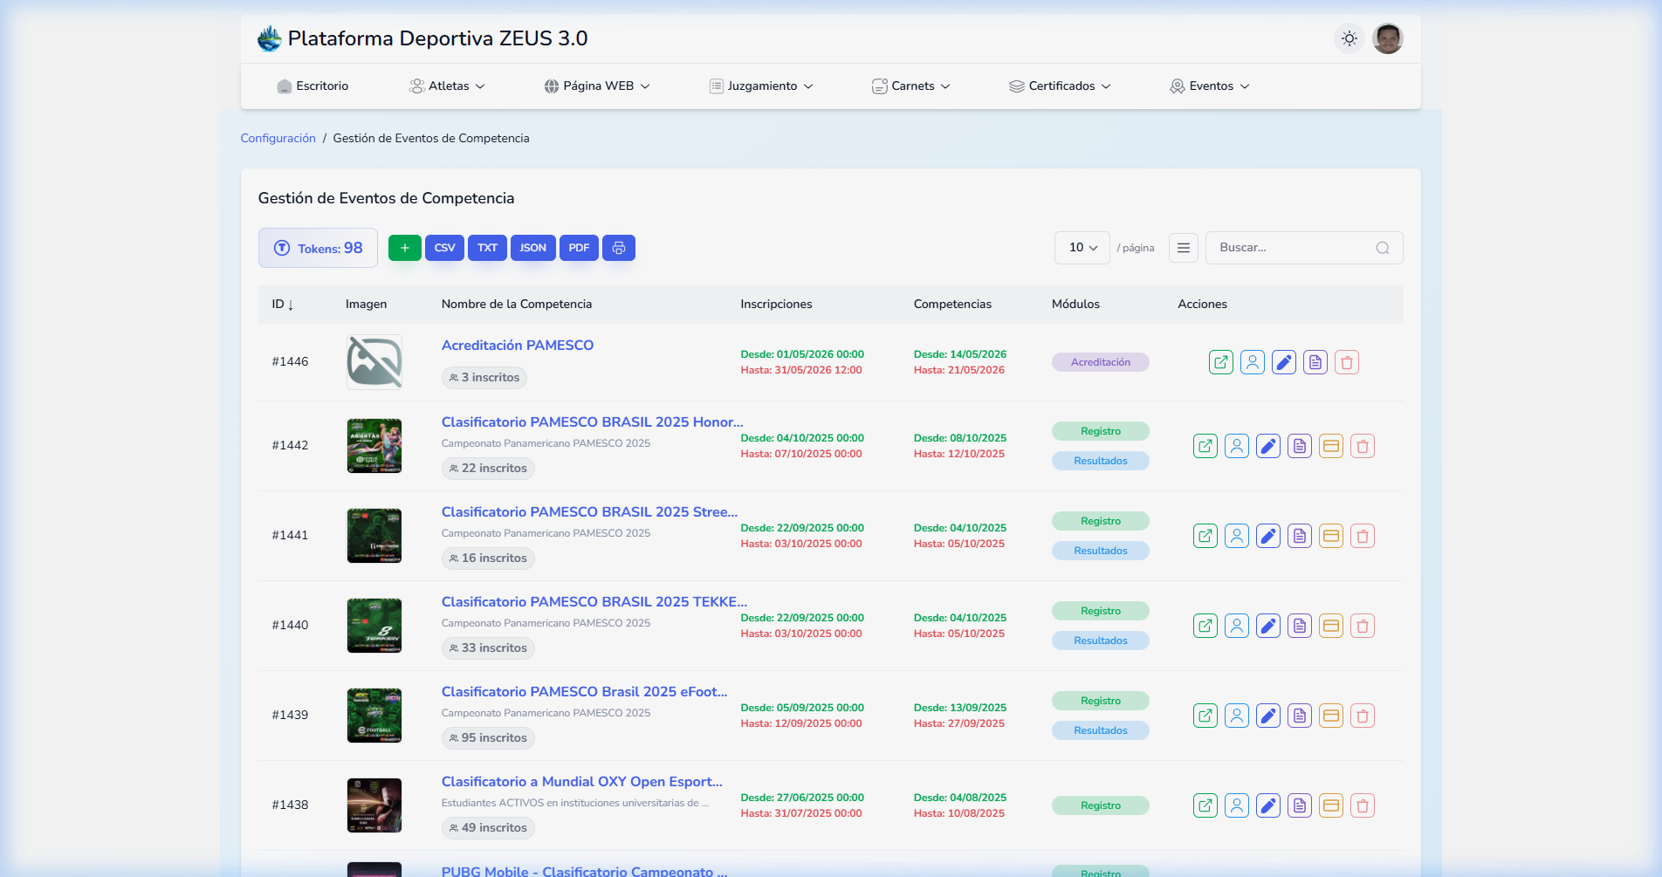Open the user icon for event #1441
Screen dimensions: 1662x877
tap(1237, 536)
